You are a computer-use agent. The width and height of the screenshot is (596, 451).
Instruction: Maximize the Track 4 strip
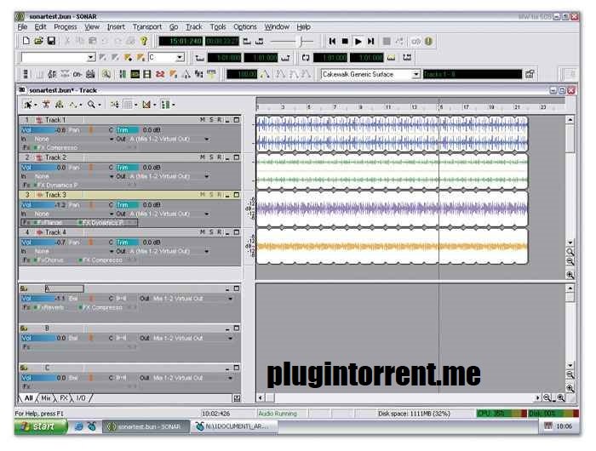click(x=237, y=231)
